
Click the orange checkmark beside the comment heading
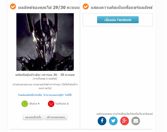86,7
